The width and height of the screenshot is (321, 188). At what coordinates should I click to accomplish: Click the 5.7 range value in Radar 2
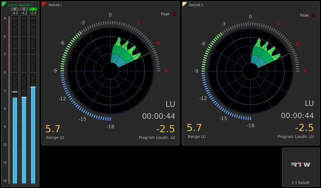pyautogui.click(x=194, y=127)
